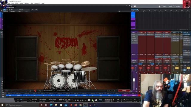
Task: Switch to the Song page
Action: pos(170,6)
